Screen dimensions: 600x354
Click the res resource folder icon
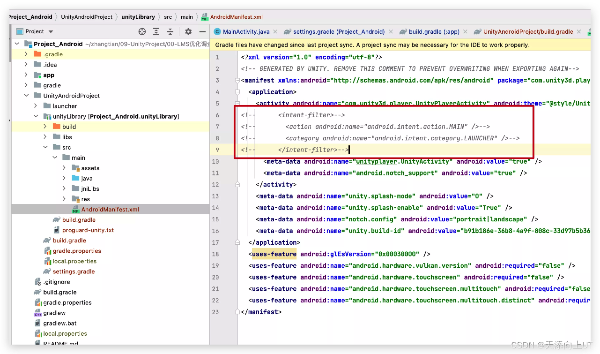point(75,199)
